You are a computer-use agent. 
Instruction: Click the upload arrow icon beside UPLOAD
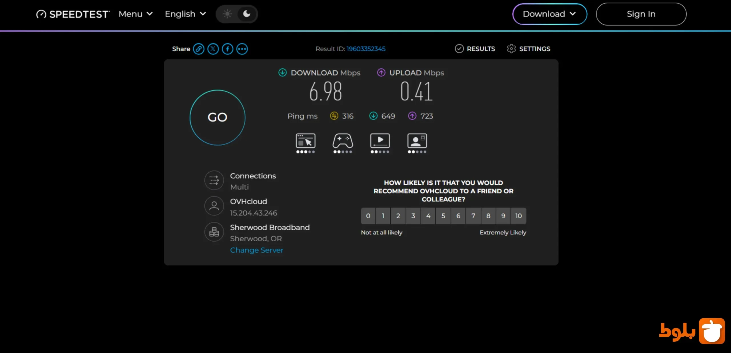[381, 73]
